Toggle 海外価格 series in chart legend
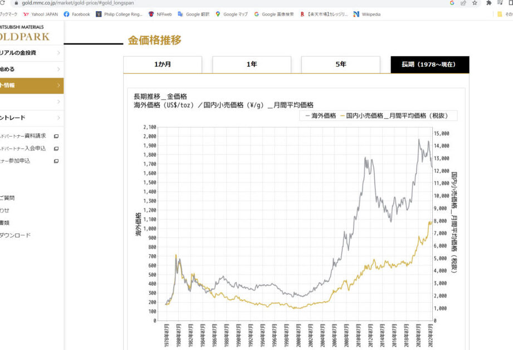This screenshot has height=350, width=513. (320, 115)
